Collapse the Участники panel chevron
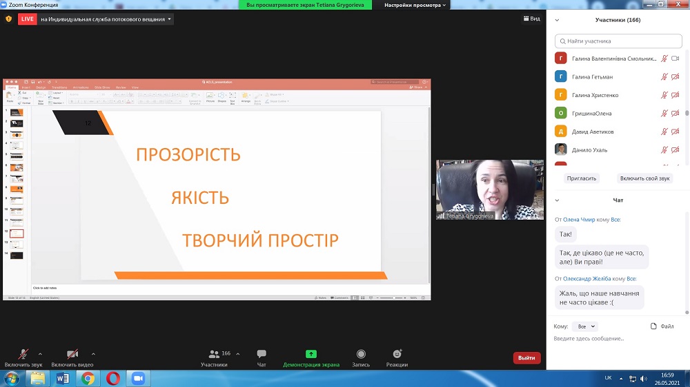This screenshot has height=387, width=690. [x=557, y=20]
